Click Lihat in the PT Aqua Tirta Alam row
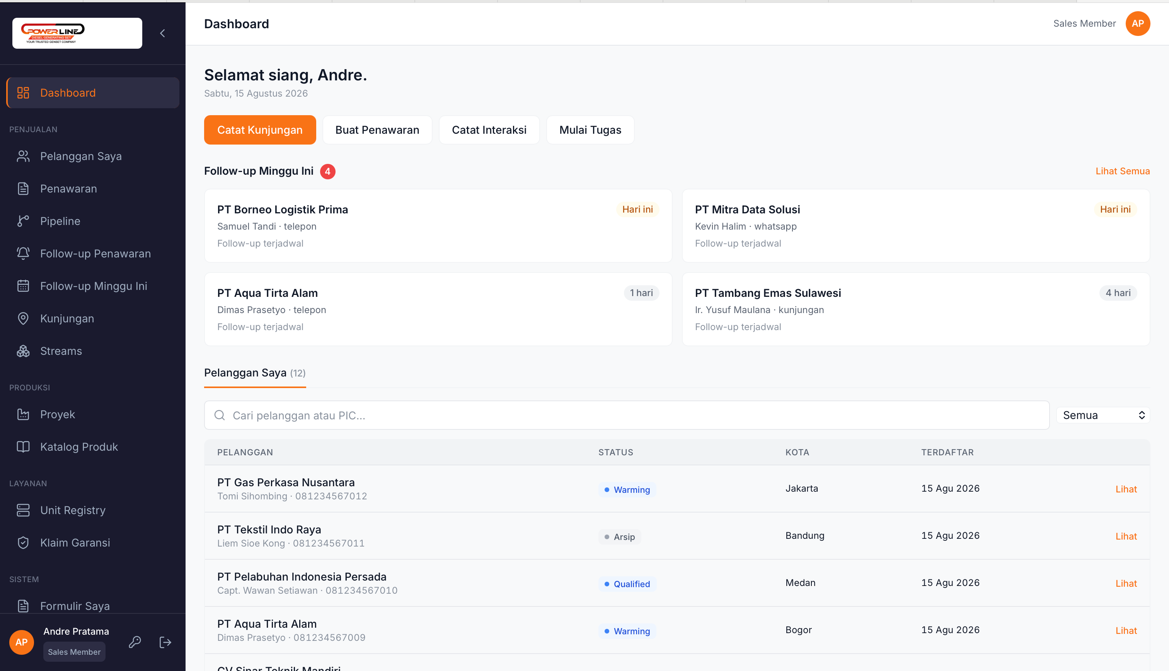 click(x=1126, y=630)
